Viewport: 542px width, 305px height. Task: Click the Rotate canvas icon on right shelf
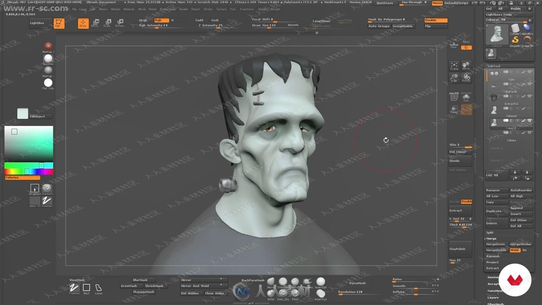pyautogui.click(x=466, y=78)
